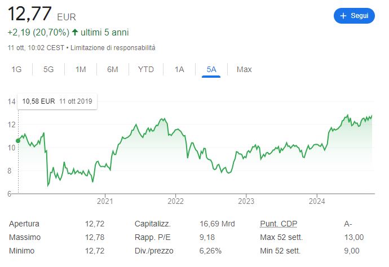The image size is (389, 267).
Task: Switch to the 5G range tab
Action: [x=48, y=69]
